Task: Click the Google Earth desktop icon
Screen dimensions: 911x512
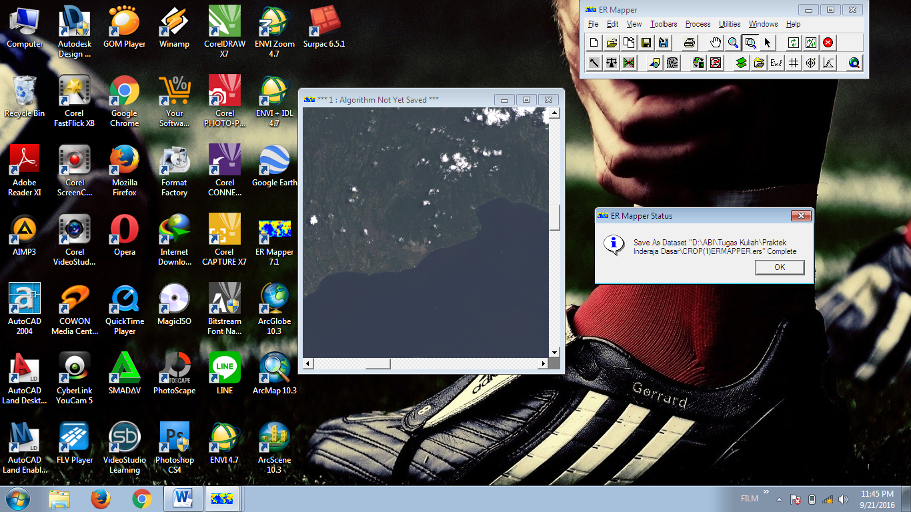Action: pos(274,166)
